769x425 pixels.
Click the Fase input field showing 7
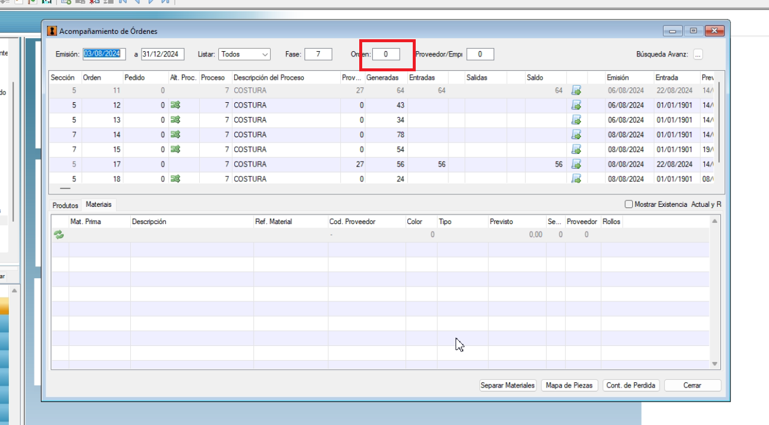(318, 54)
